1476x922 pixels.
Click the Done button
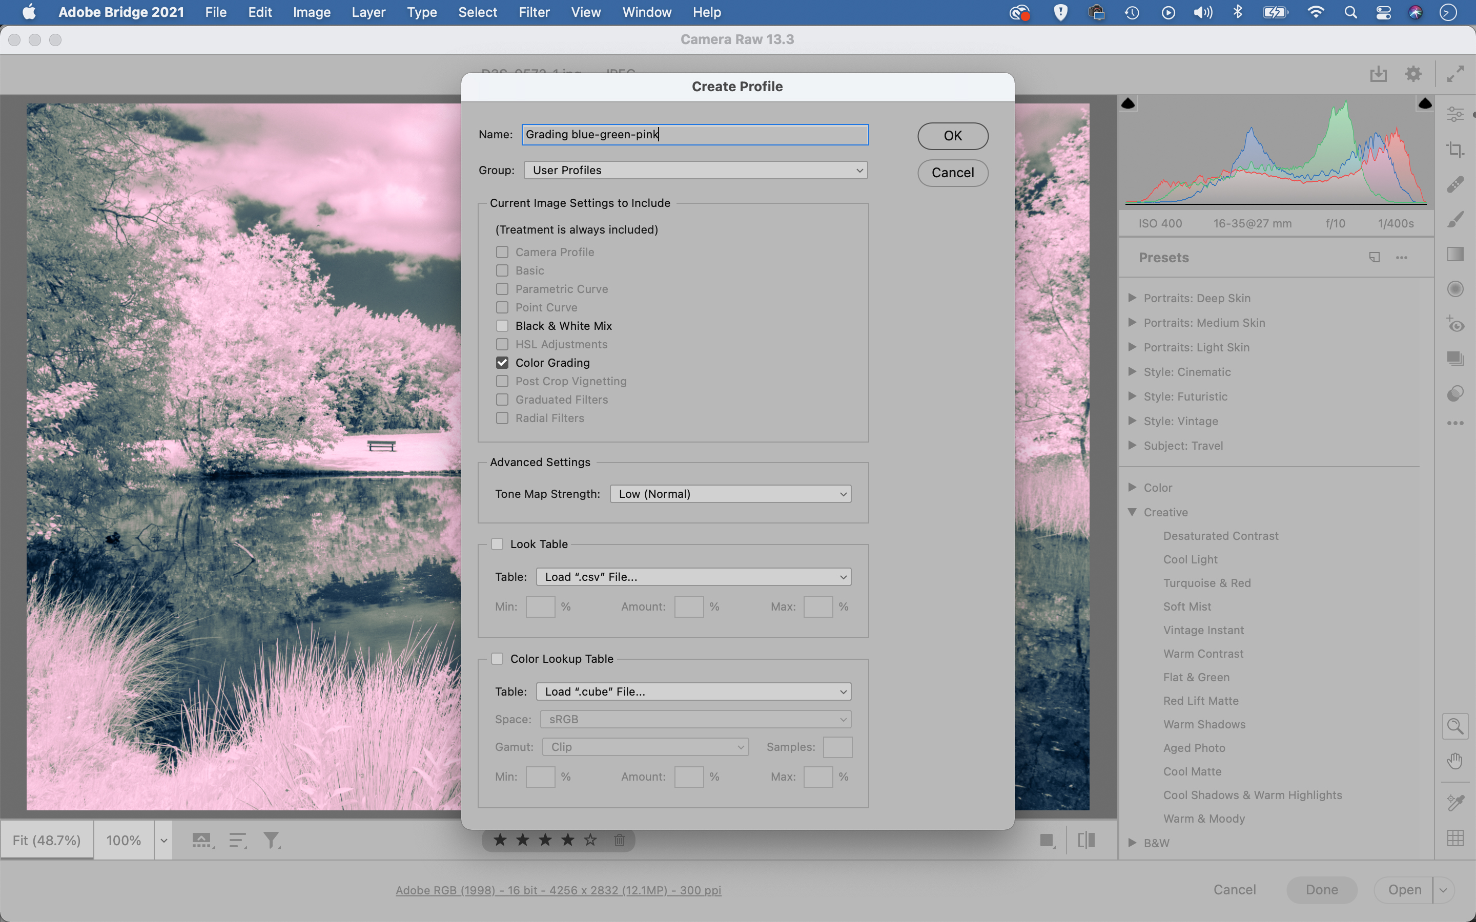1322,890
